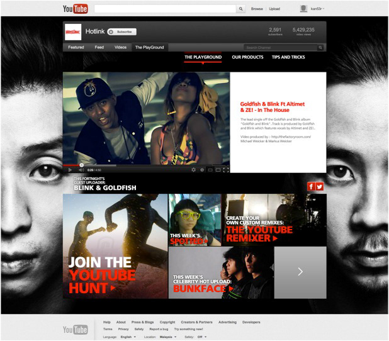Open Creators & Partners footer link
389x341 pixels.
(196, 322)
